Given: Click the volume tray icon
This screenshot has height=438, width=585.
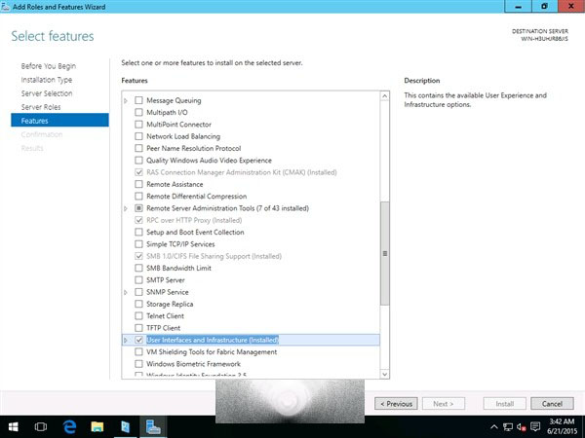Looking at the screenshot, I should [522, 427].
